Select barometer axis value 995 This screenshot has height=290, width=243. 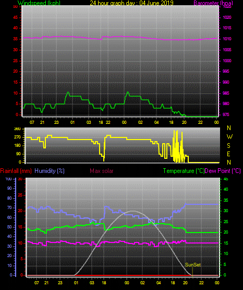click(x=226, y=71)
